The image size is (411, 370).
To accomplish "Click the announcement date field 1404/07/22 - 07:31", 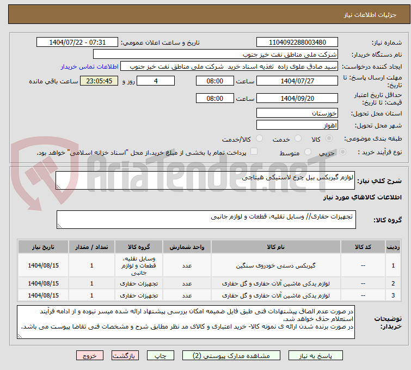I will click(77, 43).
